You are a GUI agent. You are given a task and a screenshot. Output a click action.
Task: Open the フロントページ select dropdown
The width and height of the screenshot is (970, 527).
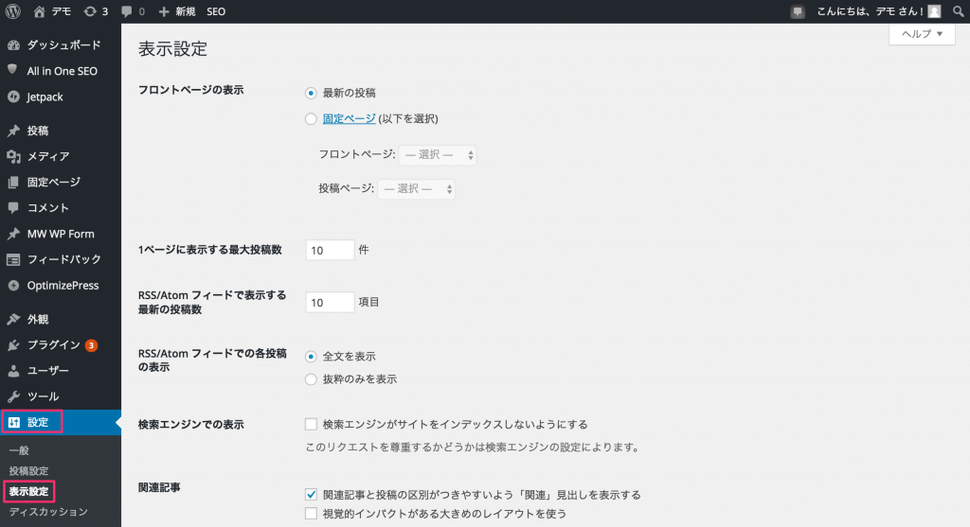click(x=438, y=154)
